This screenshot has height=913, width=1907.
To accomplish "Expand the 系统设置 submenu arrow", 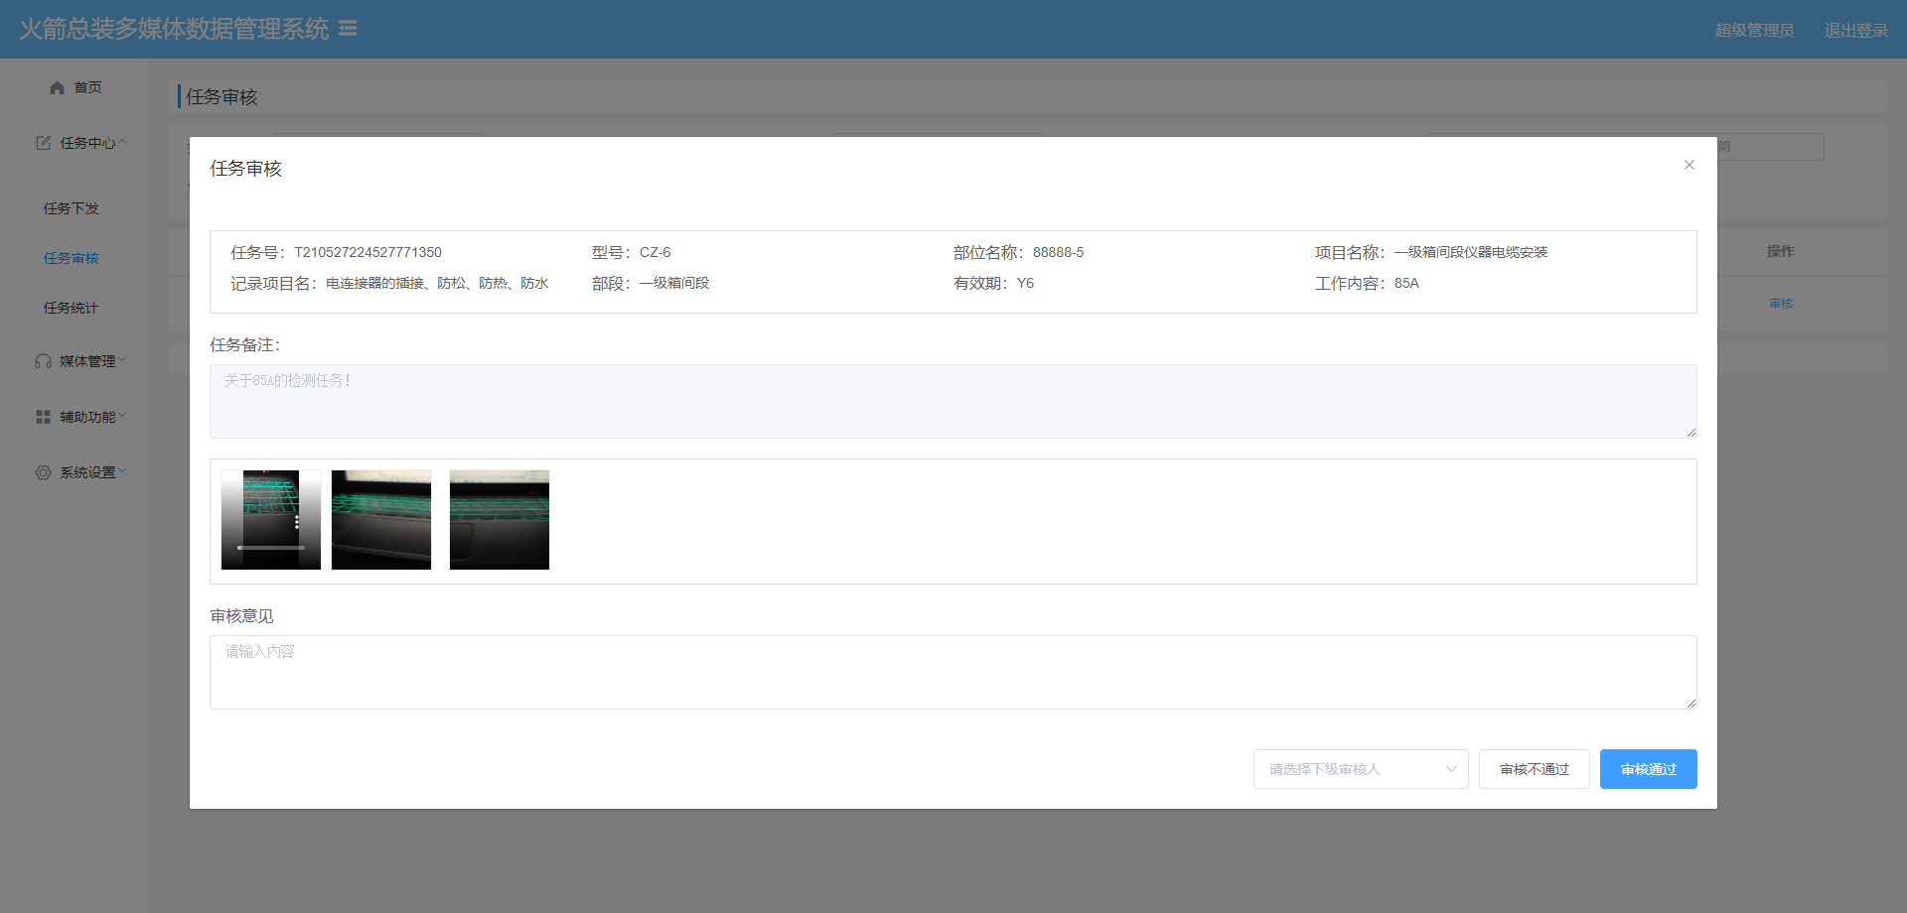I will 123,471.
